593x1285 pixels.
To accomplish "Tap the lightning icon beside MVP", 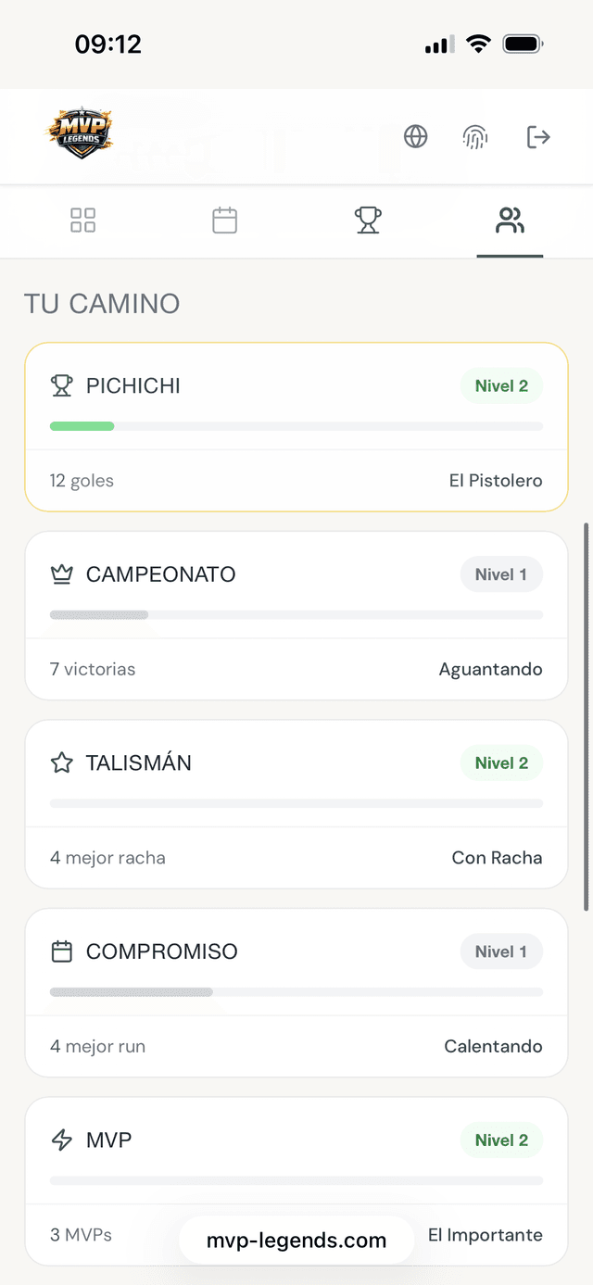I will pyautogui.click(x=62, y=1140).
